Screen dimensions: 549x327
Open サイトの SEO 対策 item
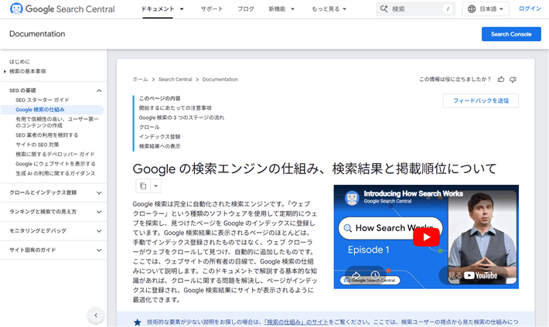coord(37,145)
